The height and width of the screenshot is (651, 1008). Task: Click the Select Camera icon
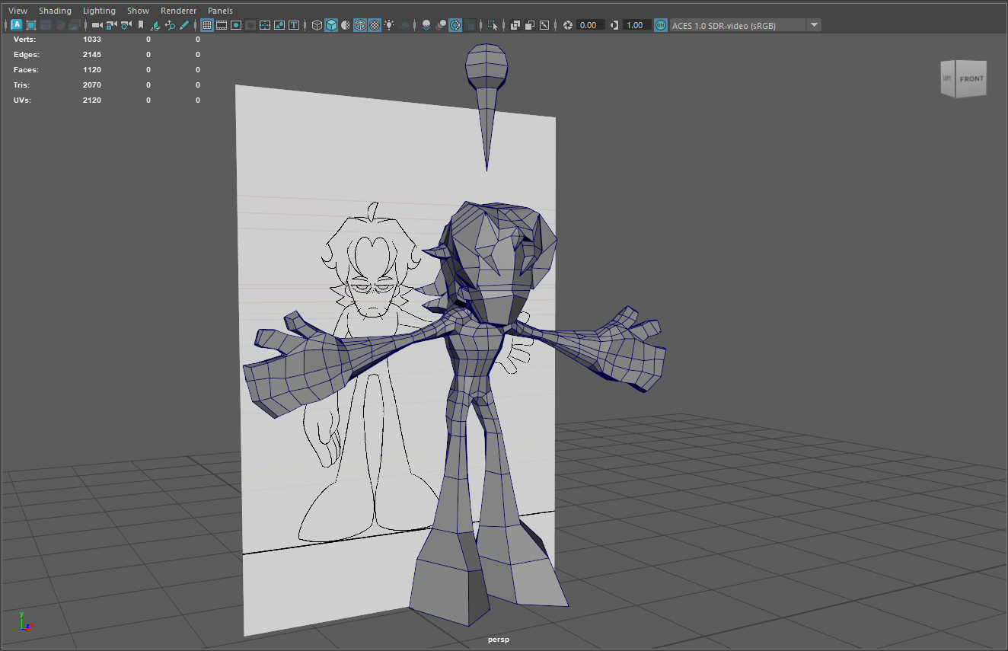tap(97, 25)
